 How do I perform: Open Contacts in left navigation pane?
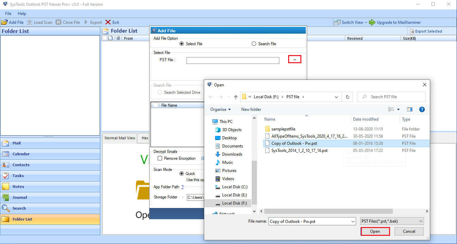point(50,165)
